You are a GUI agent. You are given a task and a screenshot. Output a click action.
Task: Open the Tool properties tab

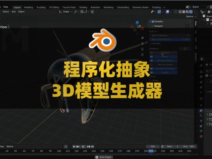click(x=201, y=65)
